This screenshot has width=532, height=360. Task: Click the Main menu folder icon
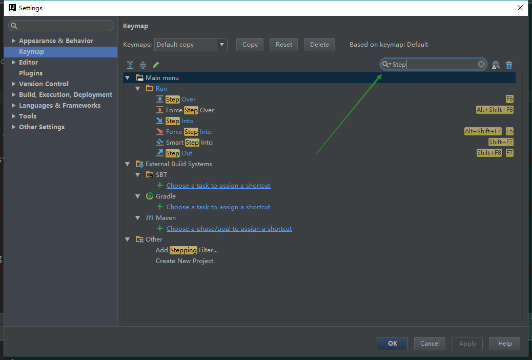pos(139,78)
